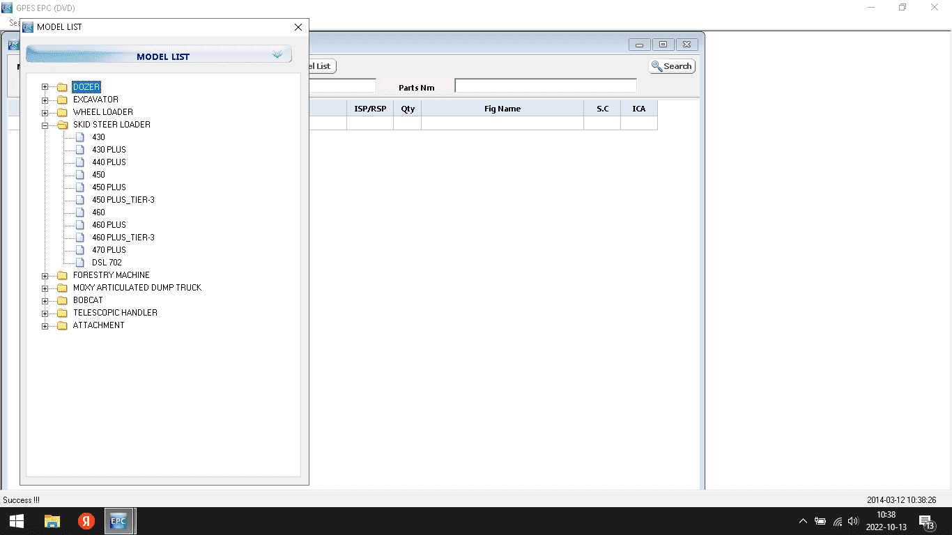Open File Explorer from the taskbar
This screenshot has height=535, width=952.
52,521
